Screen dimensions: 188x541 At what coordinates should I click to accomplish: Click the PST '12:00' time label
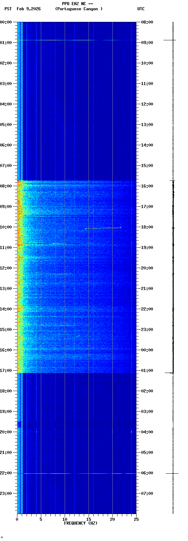(6, 268)
